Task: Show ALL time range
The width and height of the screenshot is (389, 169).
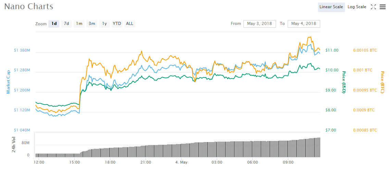Action: click(x=129, y=24)
